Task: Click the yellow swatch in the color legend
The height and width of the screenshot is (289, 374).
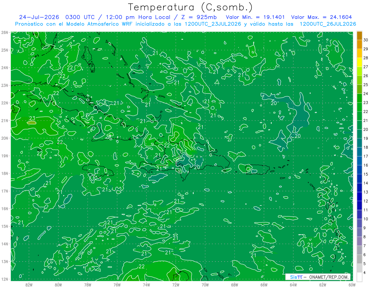Action: [x=359, y=63]
